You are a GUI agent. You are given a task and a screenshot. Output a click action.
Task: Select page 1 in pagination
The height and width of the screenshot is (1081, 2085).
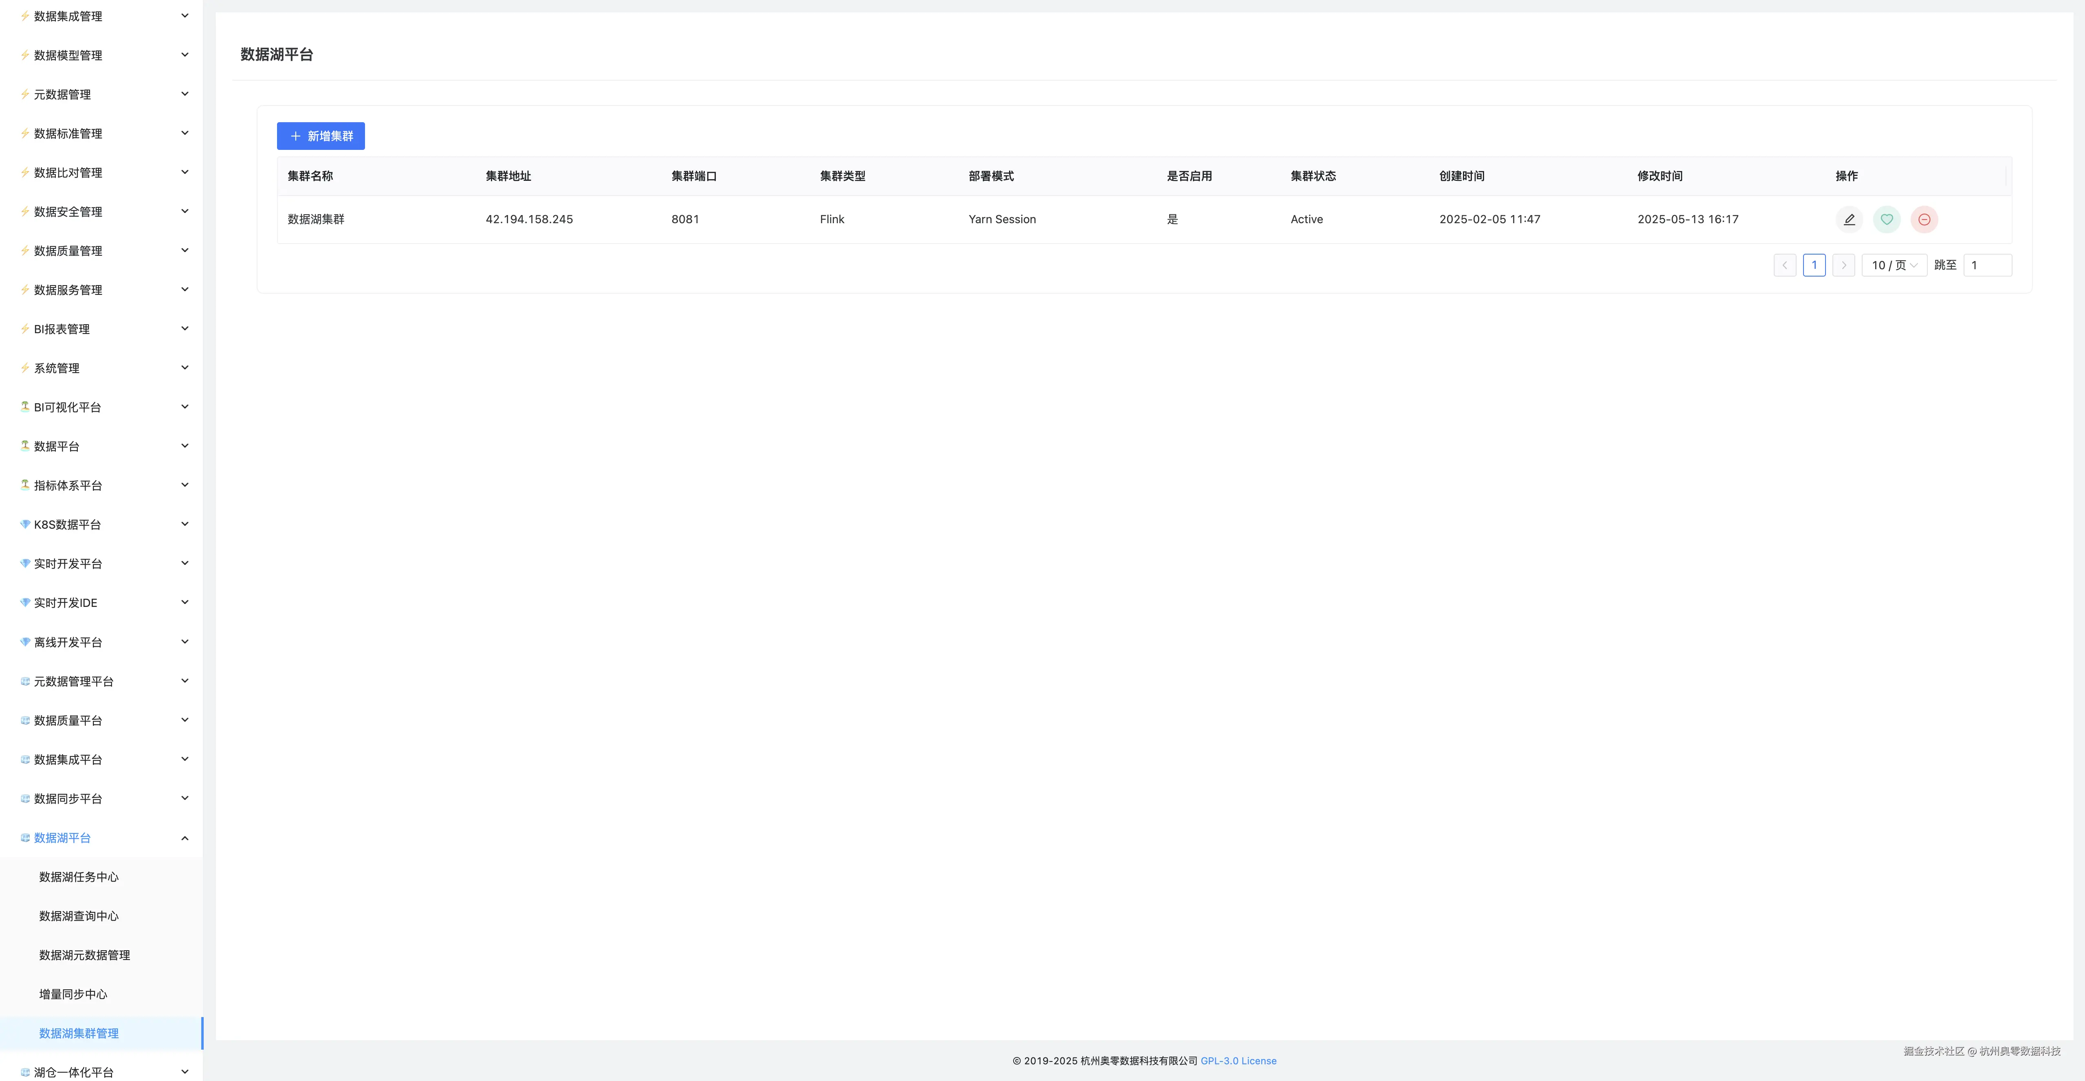coord(1814,266)
